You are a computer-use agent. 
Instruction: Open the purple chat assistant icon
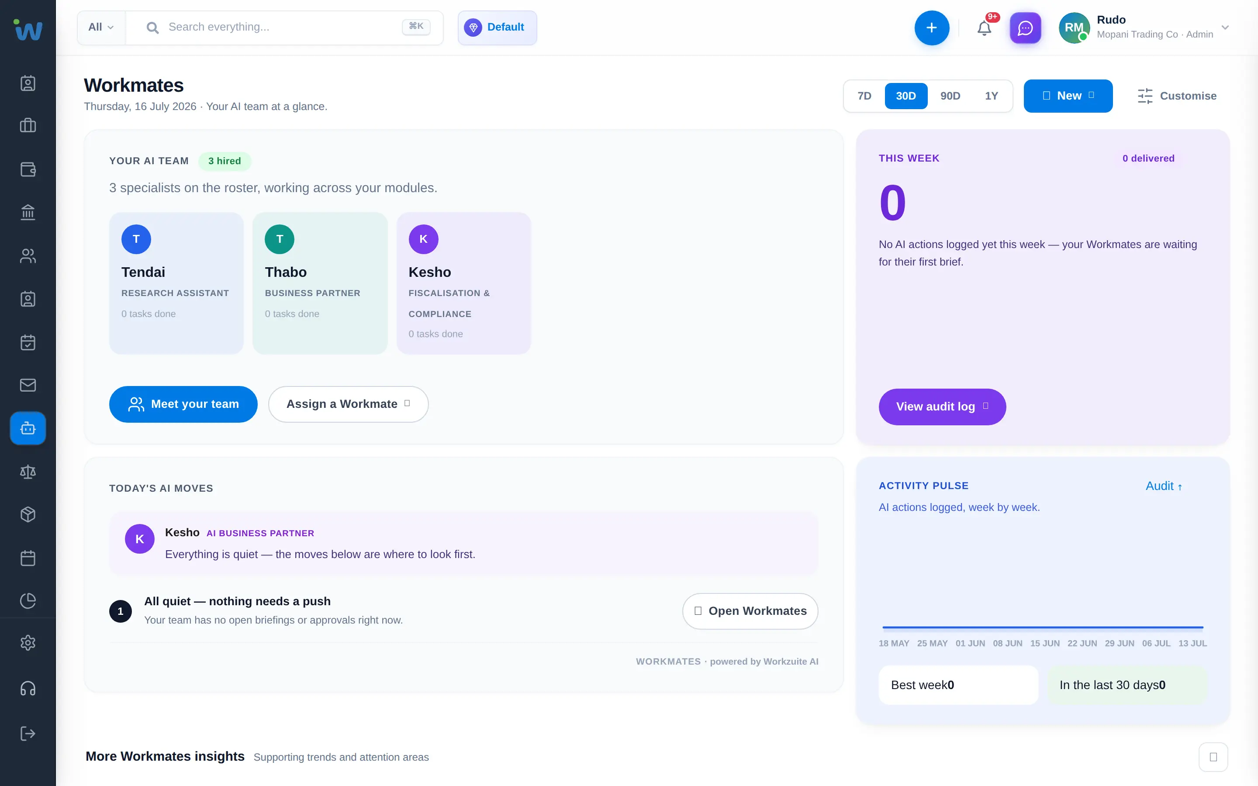click(1025, 28)
